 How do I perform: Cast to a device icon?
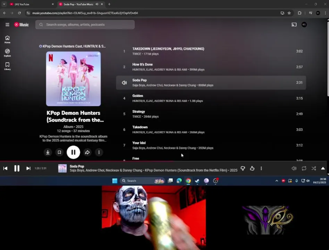294,25
